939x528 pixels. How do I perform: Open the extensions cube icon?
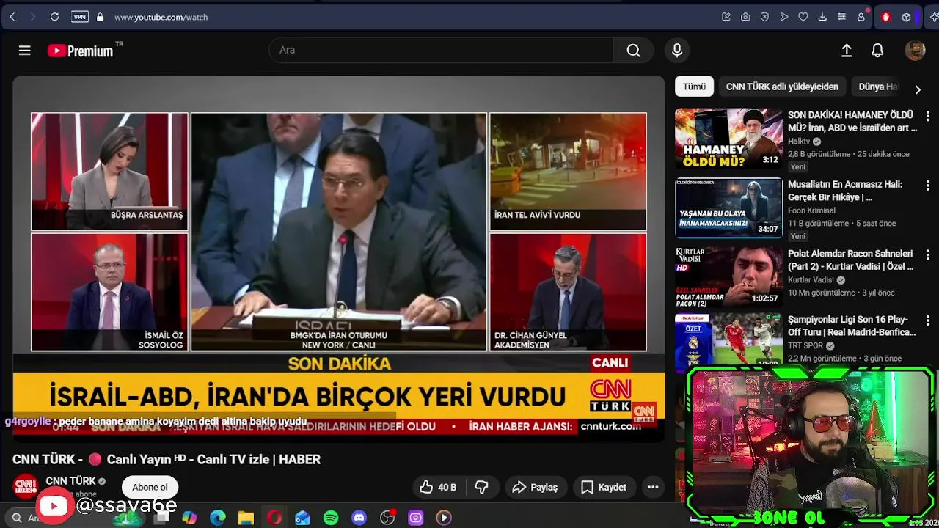[x=906, y=17]
